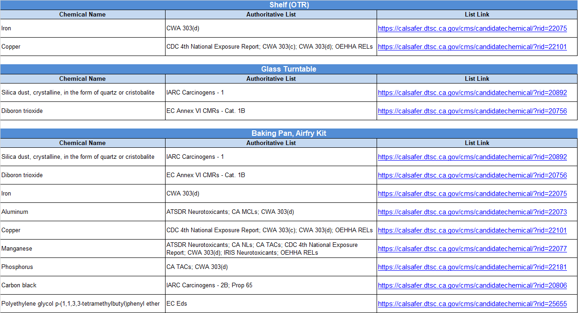Image resolution: width=578 pixels, height=313 pixels.
Task: Open the Polyethylene glycol ether chemical link
Action: (472, 304)
